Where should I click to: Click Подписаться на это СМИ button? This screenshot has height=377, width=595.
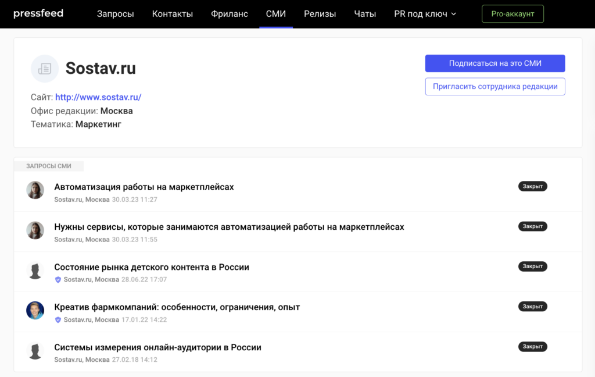click(x=495, y=63)
